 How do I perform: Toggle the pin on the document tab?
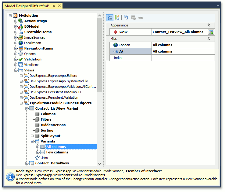54,6
